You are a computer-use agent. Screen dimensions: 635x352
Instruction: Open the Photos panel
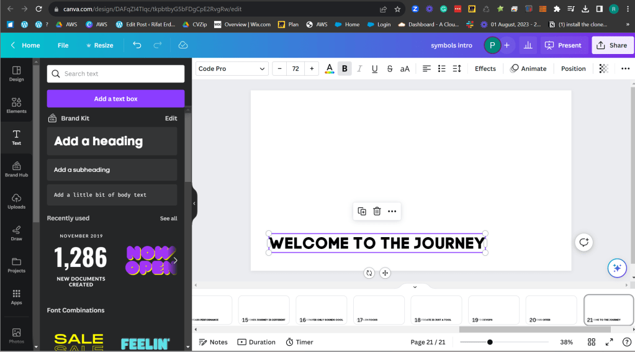point(16,336)
